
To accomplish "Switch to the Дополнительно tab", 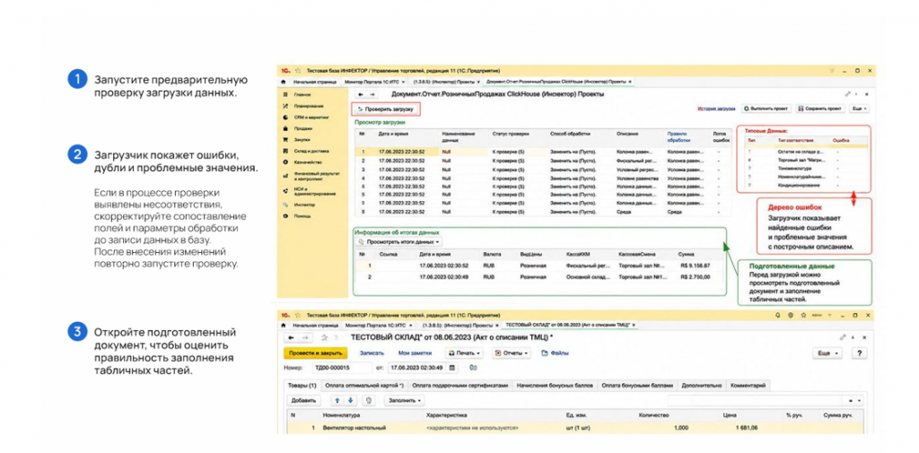I will pyautogui.click(x=701, y=386).
